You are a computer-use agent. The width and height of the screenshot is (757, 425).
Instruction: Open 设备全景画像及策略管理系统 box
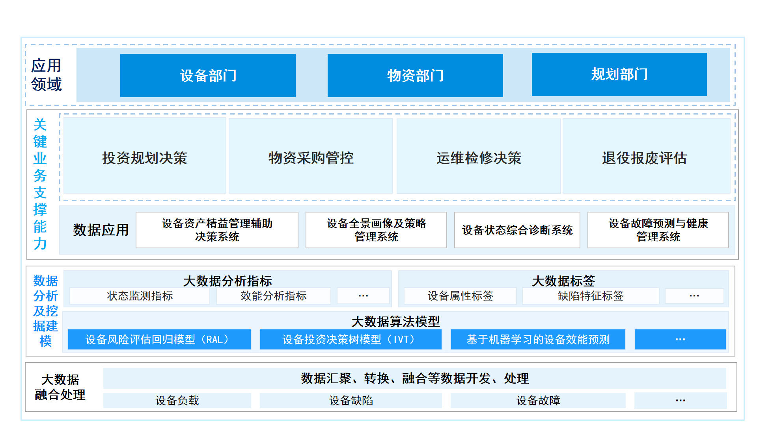click(376, 230)
